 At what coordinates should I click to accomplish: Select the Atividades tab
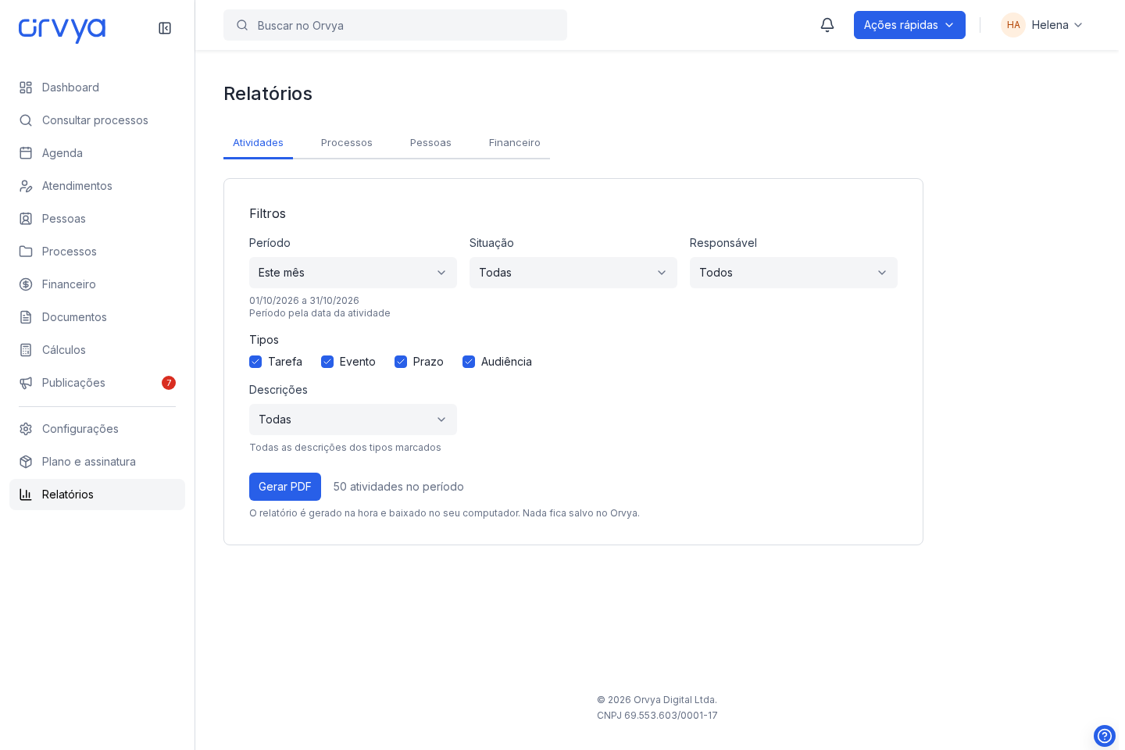click(258, 143)
